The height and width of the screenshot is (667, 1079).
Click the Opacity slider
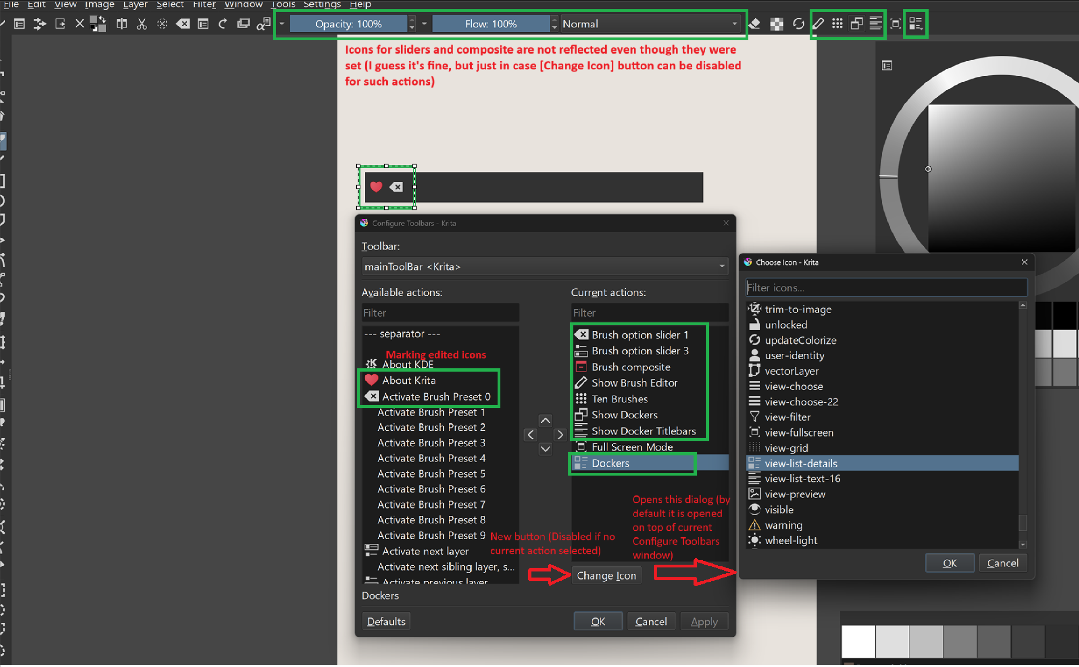[348, 24]
